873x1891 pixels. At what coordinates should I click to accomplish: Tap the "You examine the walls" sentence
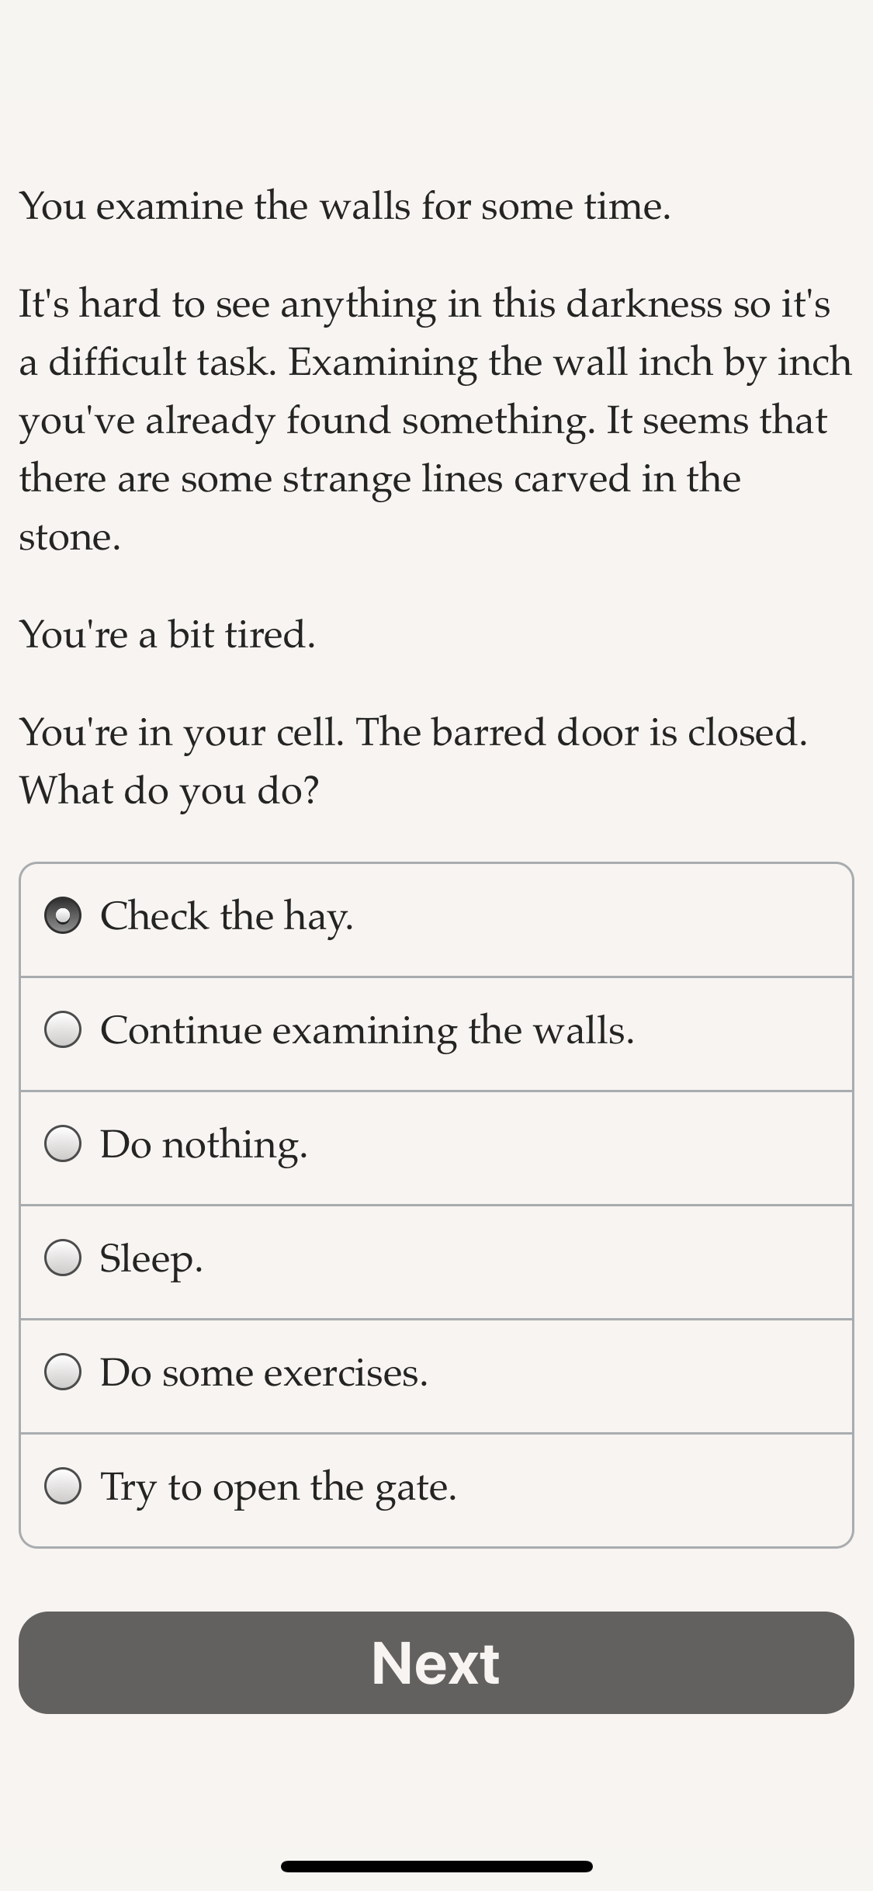point(345,206)
